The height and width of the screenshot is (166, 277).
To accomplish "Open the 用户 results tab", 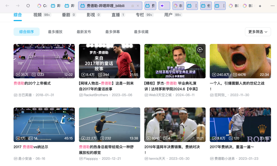I will [168, 15].
